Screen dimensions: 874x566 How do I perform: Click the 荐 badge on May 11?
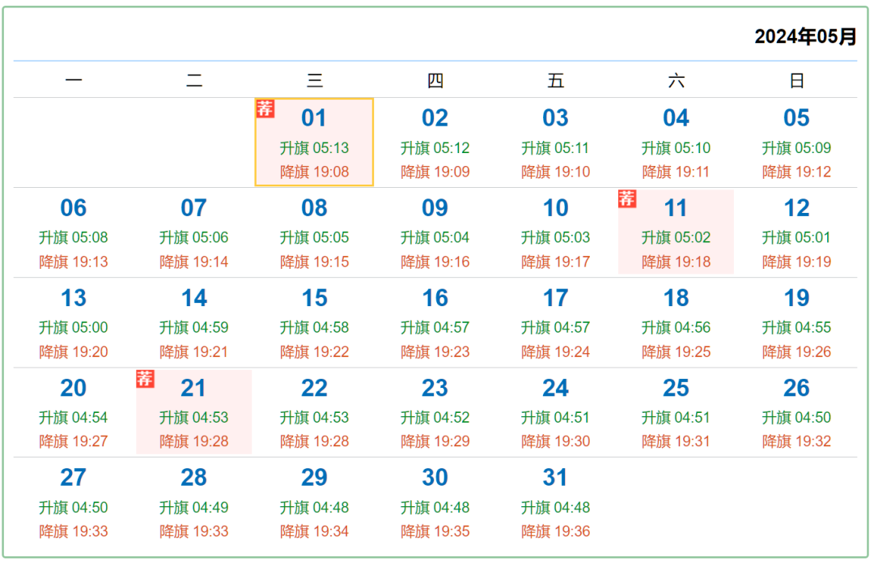coord(627,198)
